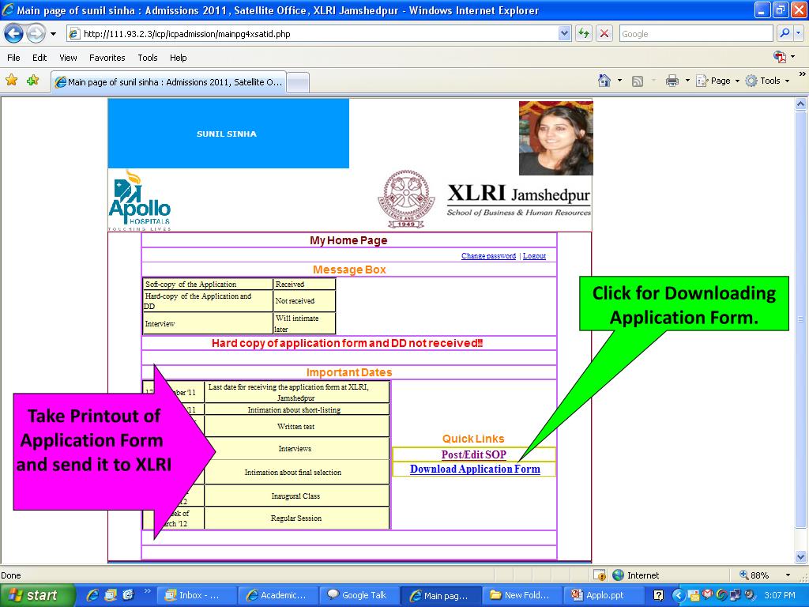
Task: Open the View menu
Action: (68, 58)
